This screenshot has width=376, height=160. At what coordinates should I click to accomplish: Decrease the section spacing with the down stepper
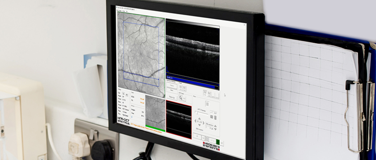215,129
